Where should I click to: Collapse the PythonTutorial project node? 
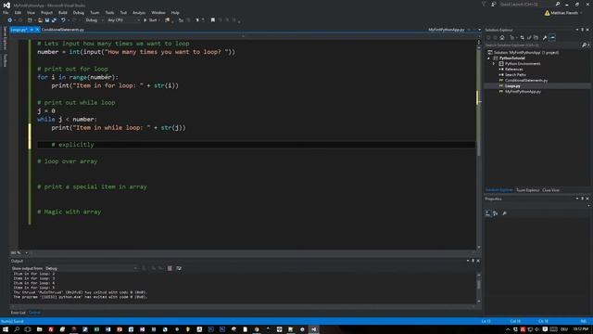tap(488, 58)
